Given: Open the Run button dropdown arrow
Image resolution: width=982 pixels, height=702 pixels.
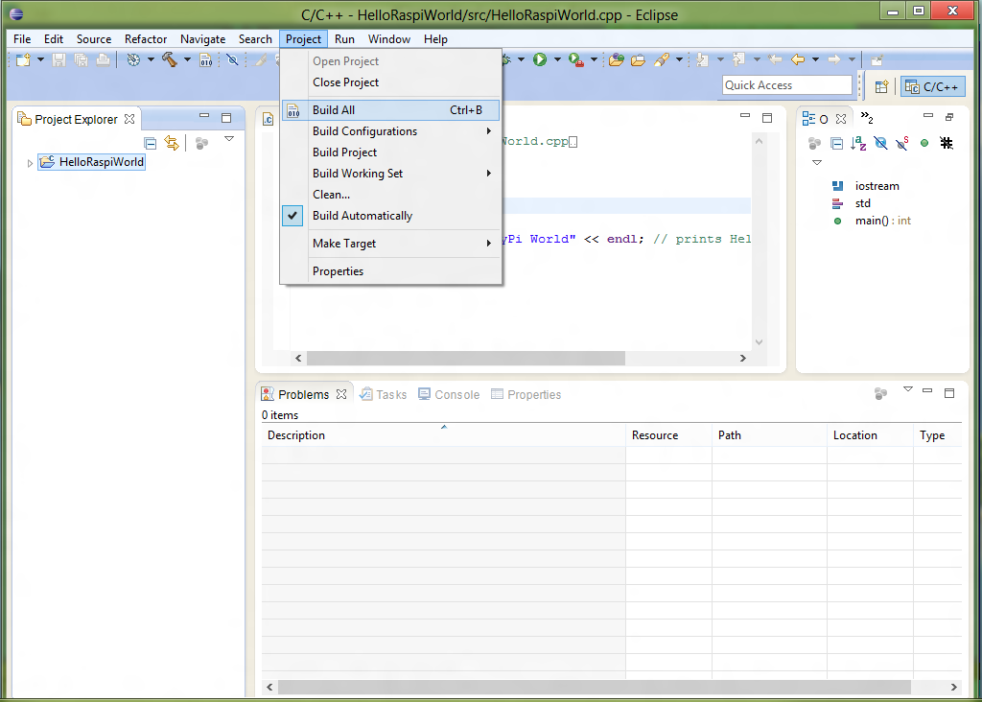Looking at the screenshot, I should [557, 59].
